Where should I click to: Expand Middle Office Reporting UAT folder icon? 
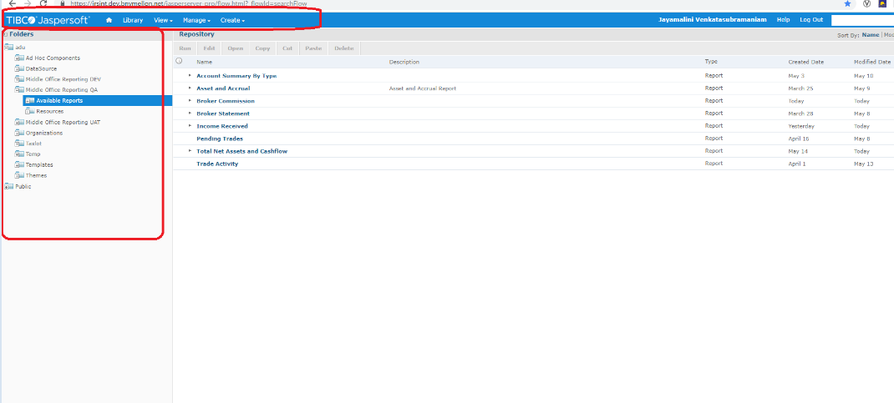point(19,123)
